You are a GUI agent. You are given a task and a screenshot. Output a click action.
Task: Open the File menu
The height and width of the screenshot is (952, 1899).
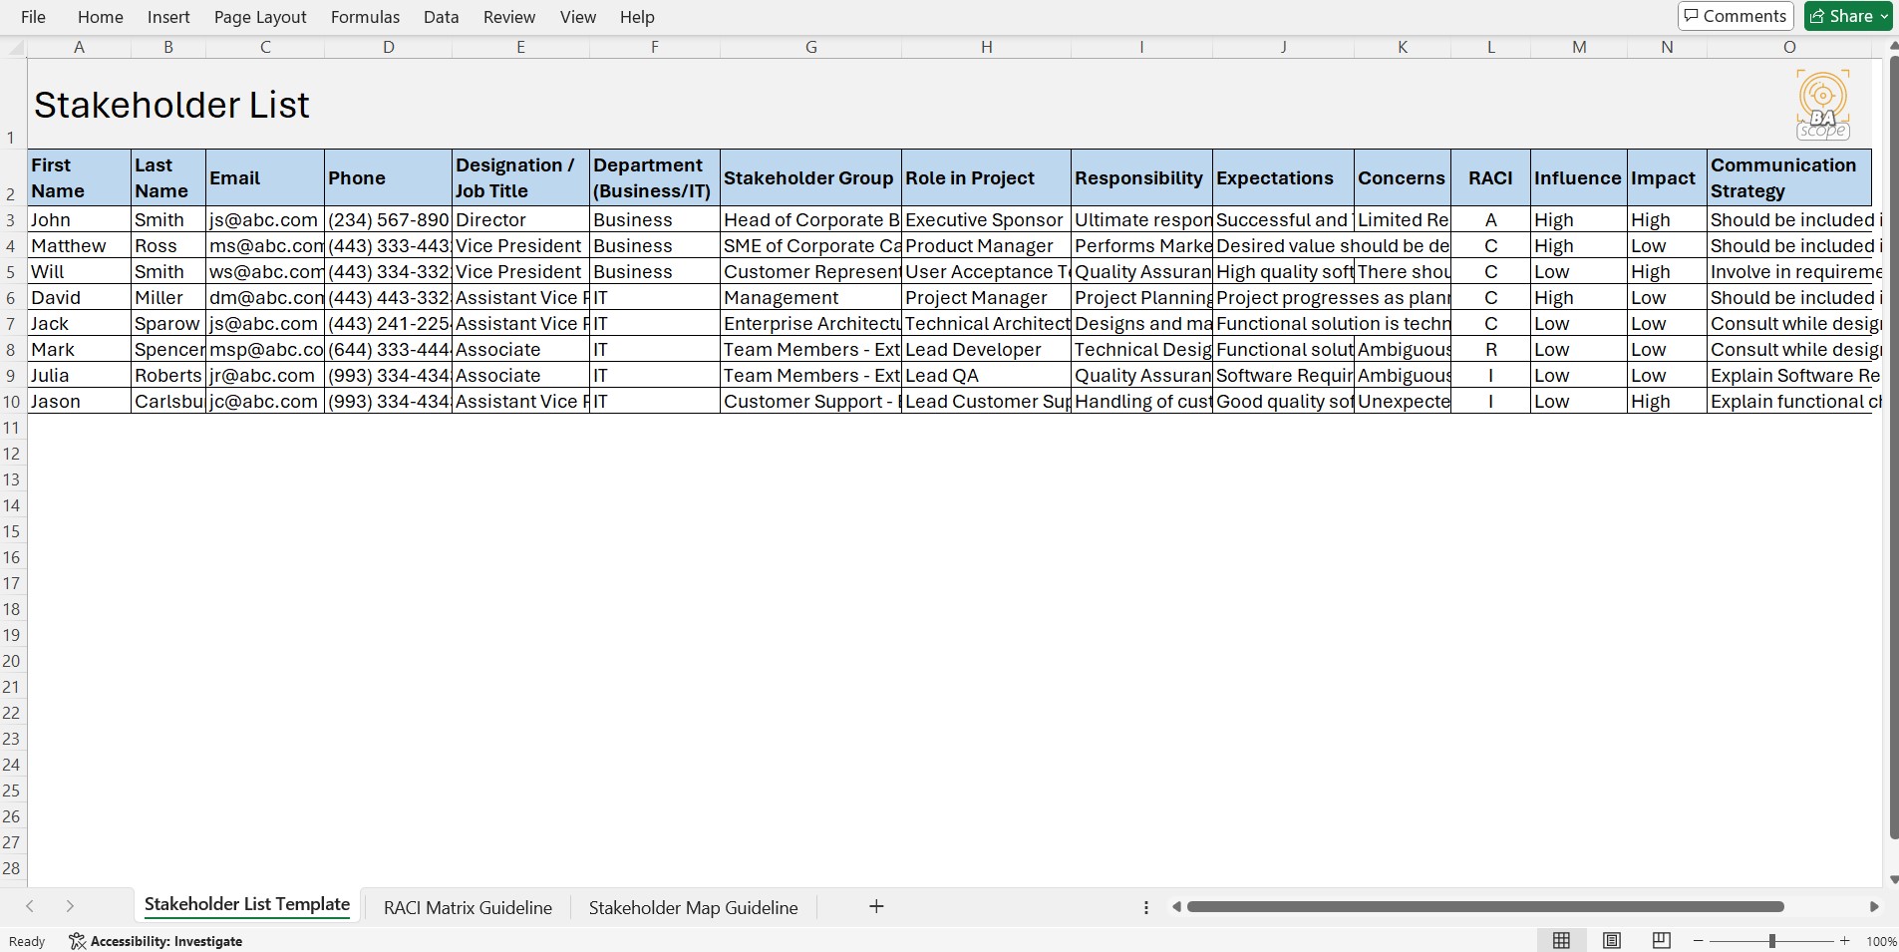(x=33, y=17)
